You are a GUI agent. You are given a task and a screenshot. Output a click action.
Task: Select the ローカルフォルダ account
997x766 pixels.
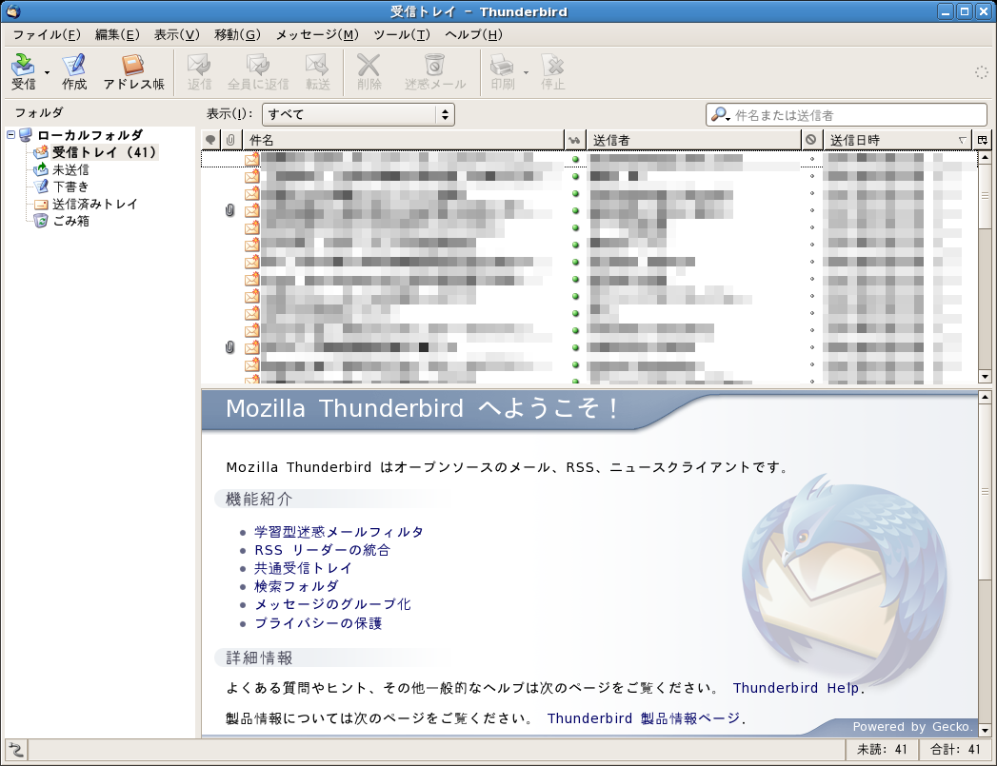click(90, 135)
